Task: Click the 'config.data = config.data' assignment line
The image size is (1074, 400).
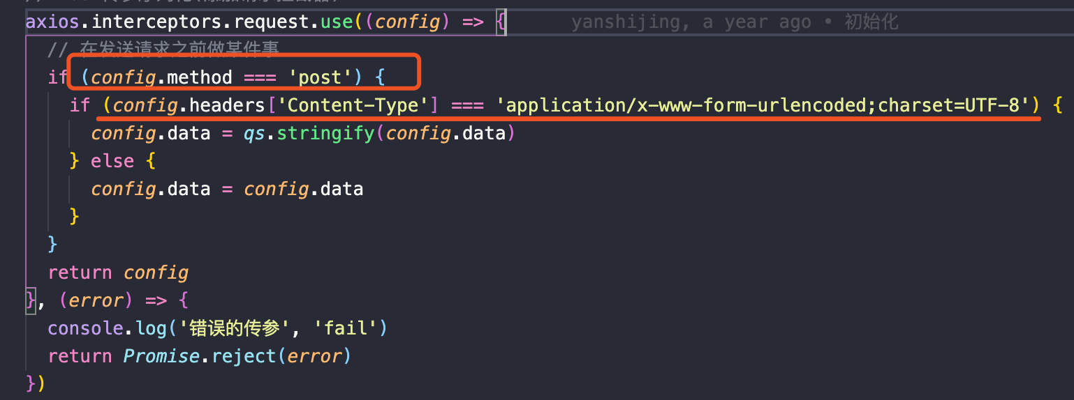Action: coord(227,189)
